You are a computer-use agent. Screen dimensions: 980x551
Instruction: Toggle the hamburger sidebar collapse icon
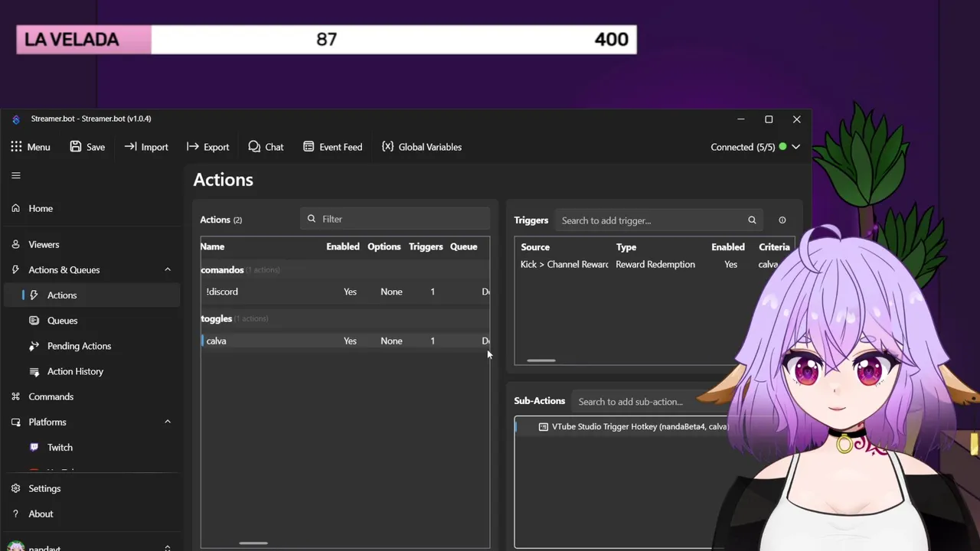click(15, 175)
